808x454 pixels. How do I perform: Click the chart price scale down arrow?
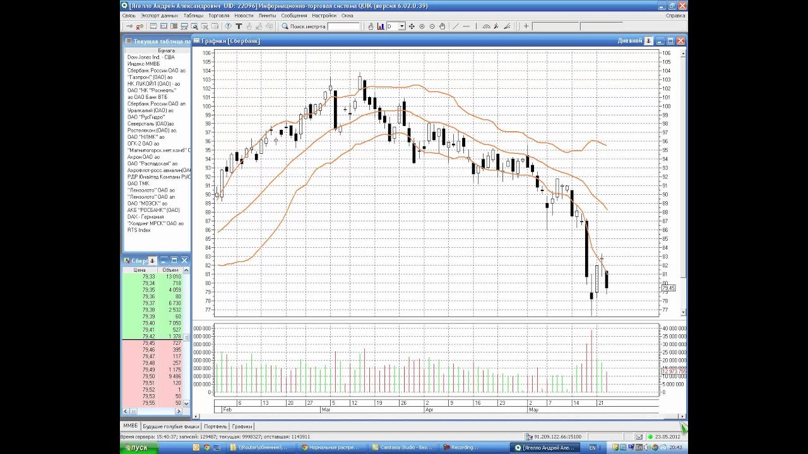click(683, 312)
